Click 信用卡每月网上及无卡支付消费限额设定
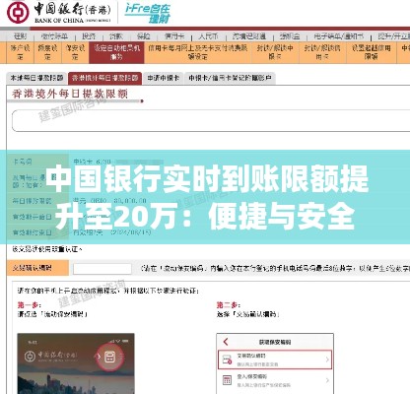 pos(197,52)
